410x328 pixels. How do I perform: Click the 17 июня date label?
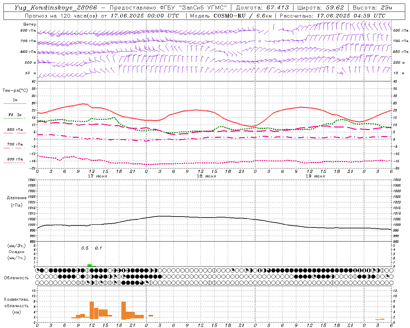[97, 176]
